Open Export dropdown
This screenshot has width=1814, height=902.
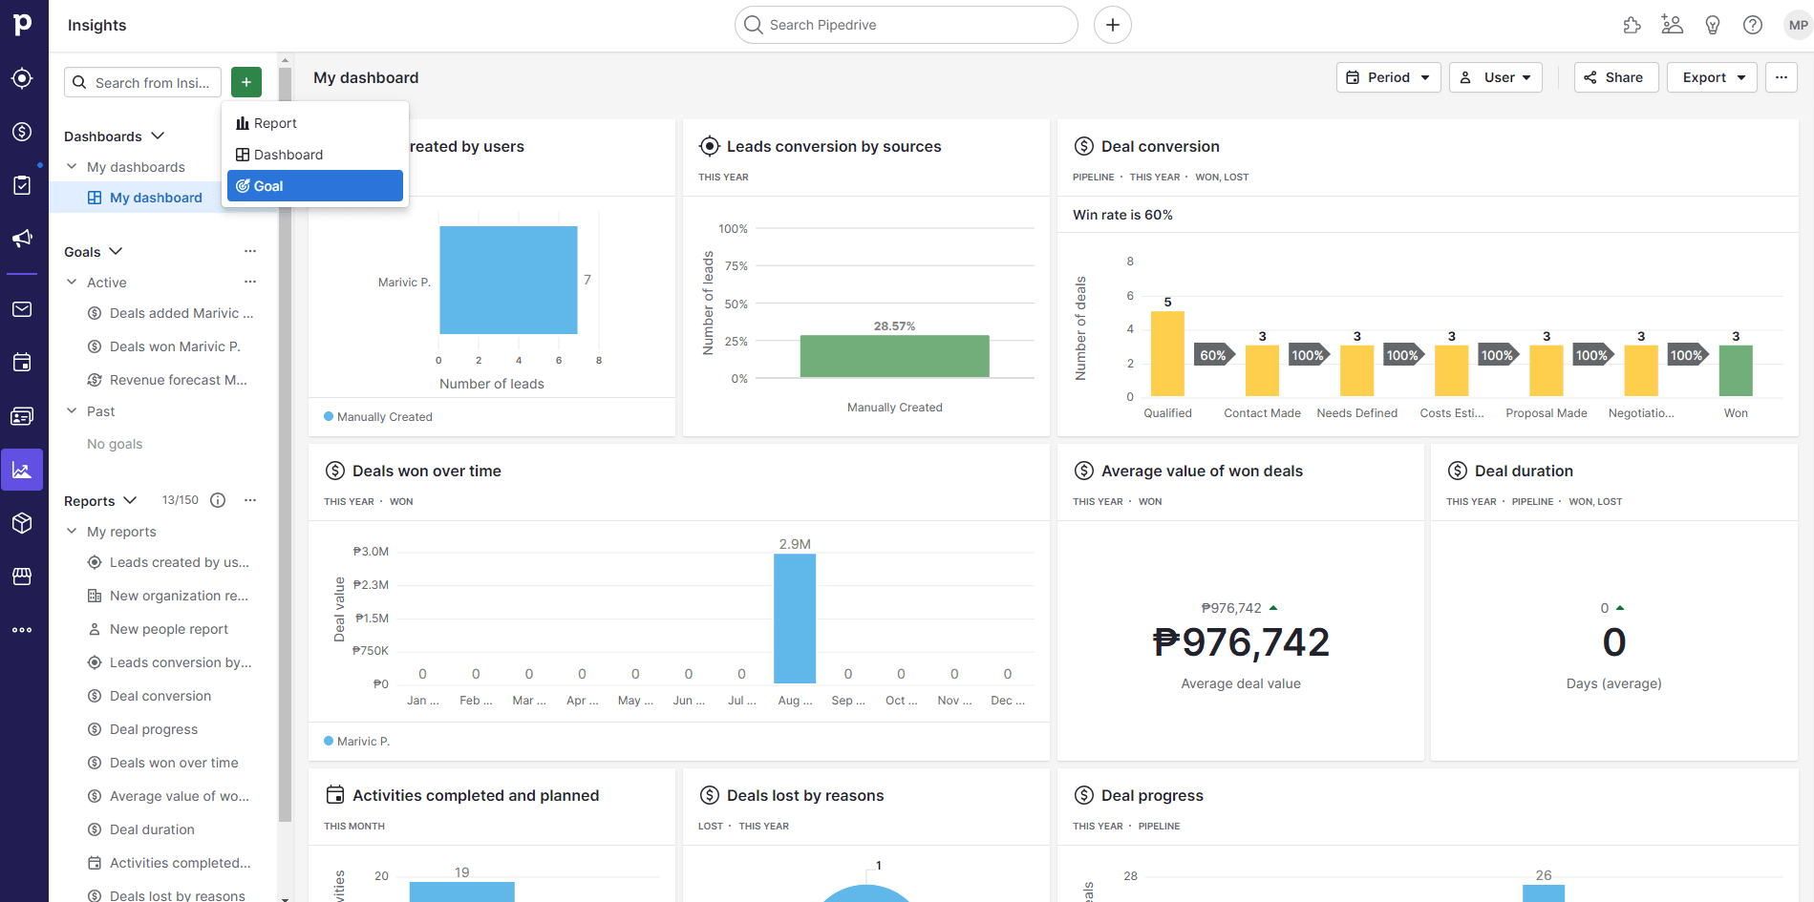point(1713,77)
